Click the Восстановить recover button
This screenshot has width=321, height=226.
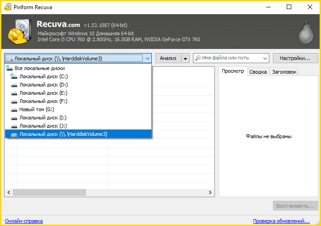[295, 206]
